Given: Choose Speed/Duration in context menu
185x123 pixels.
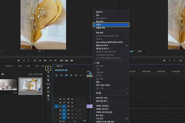Looking at the screenshot, I should (111, 98).
